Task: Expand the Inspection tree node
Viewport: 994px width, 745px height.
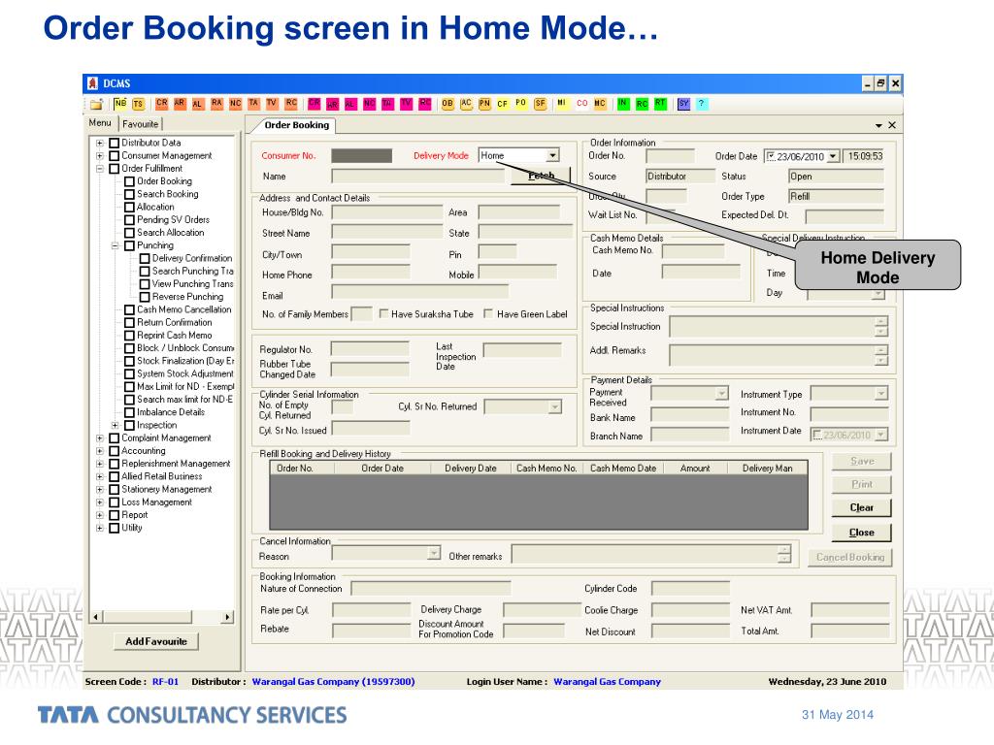Action: [115, 425]
